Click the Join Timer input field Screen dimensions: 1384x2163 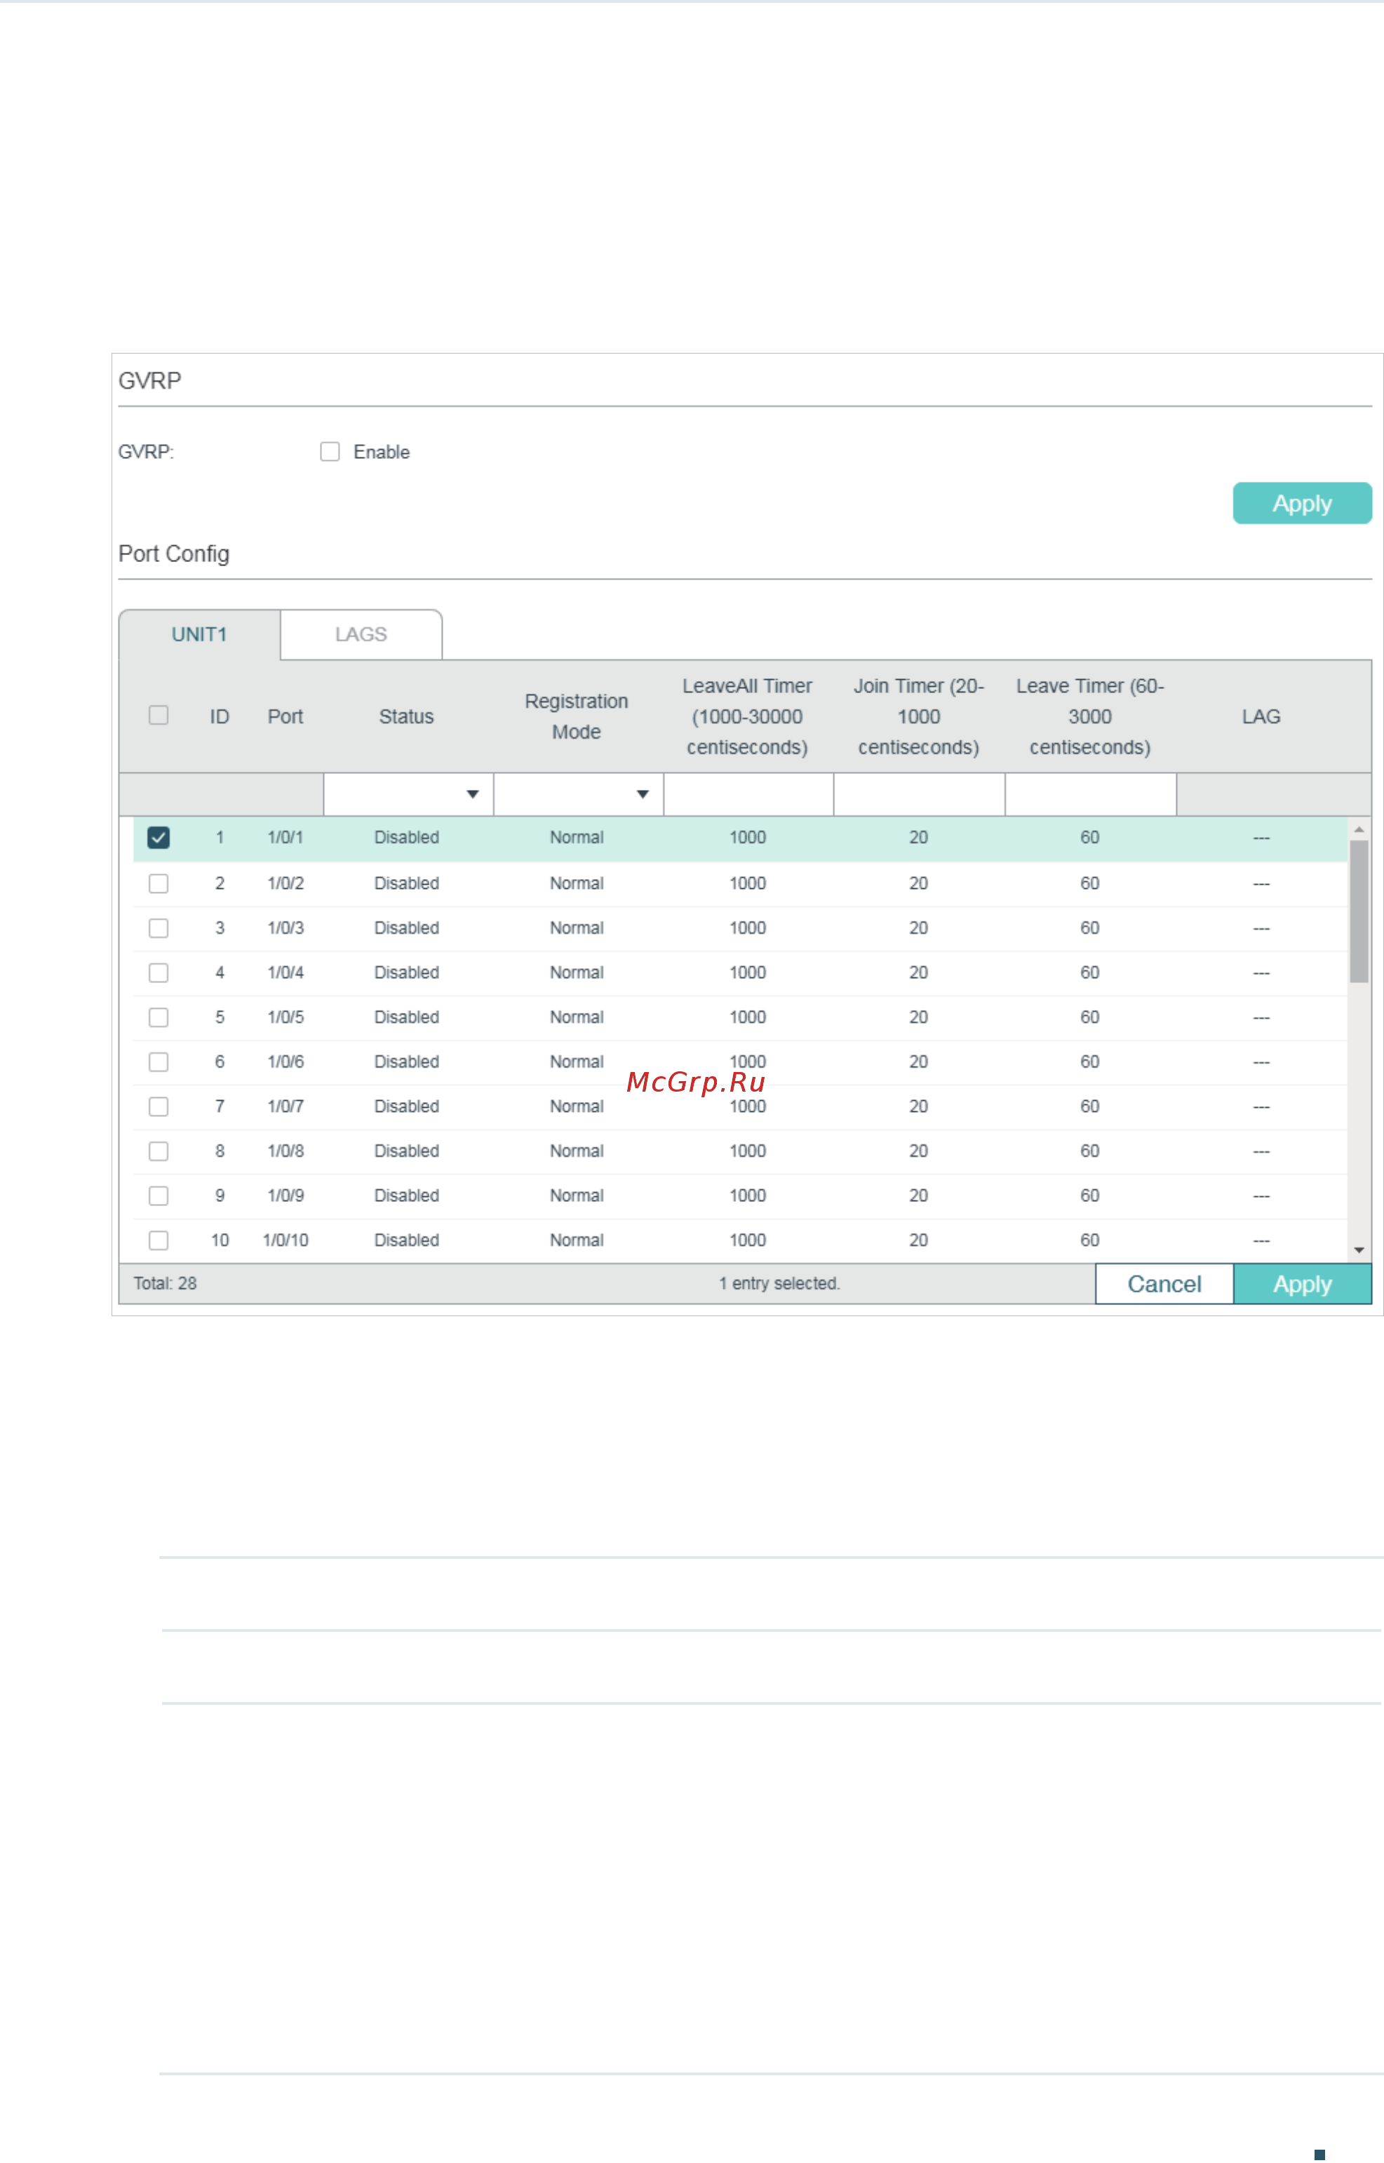click(x=920, y=794)
